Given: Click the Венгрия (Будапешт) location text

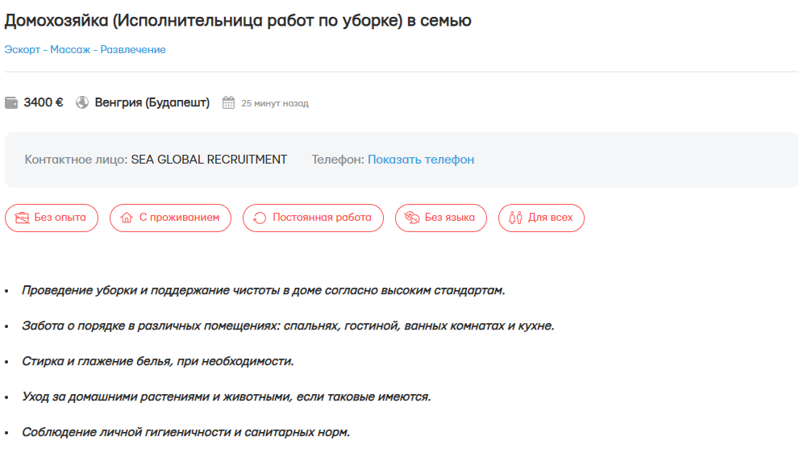Looking at the screenshot, I should [x=152, y=103].
